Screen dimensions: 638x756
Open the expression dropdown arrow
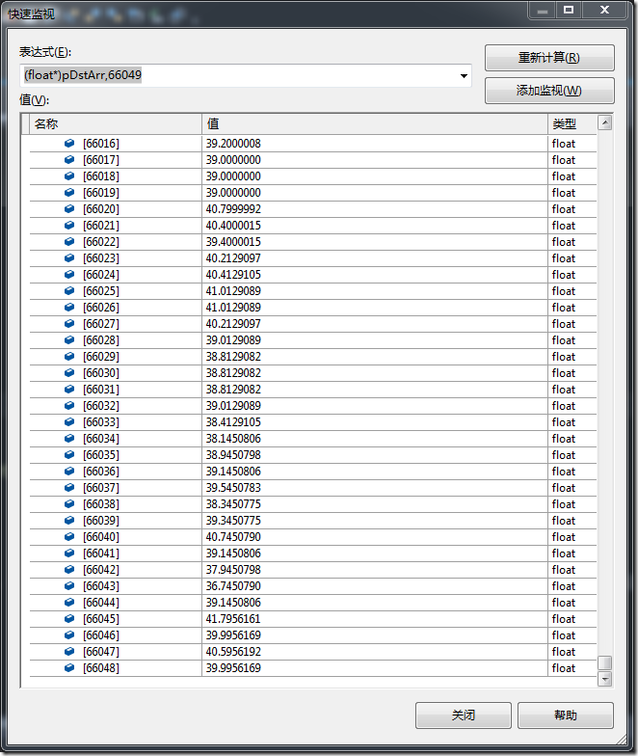click(464, 75)
